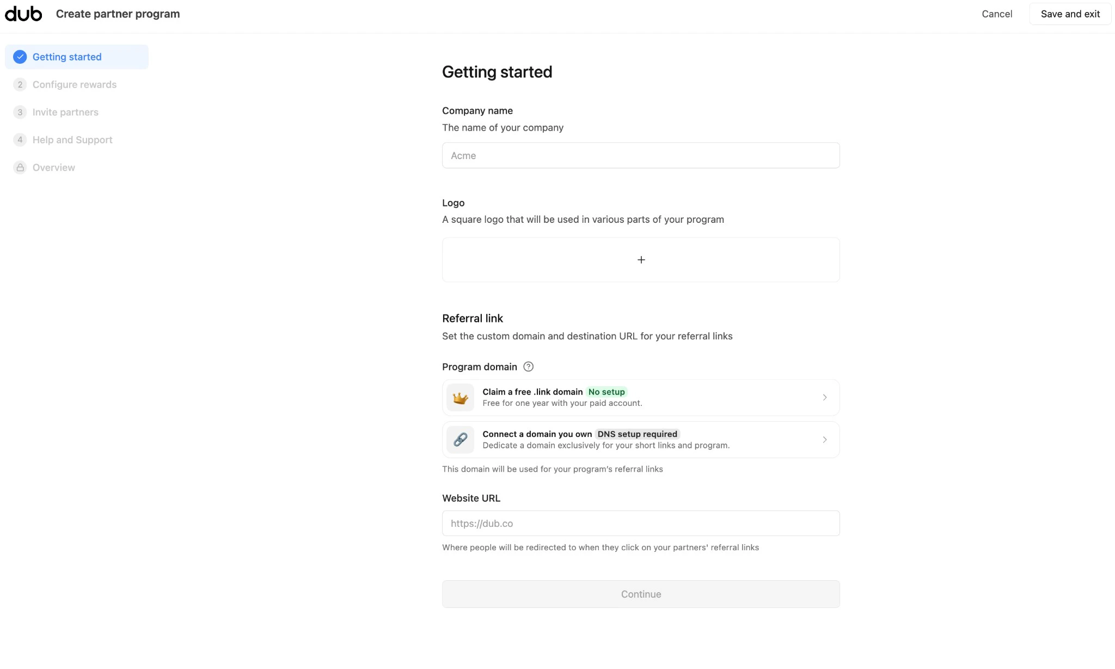
Task: Click the crown icon for the free .link domain
Action: (x=460, y=397)
